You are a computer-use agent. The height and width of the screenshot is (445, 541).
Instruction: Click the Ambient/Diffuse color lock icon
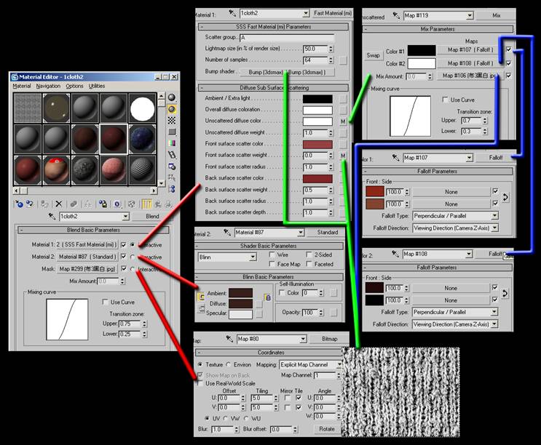pyautogui.click(x=268, y=298)
